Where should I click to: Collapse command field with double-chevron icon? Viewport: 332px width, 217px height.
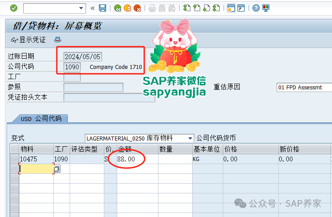92,8
